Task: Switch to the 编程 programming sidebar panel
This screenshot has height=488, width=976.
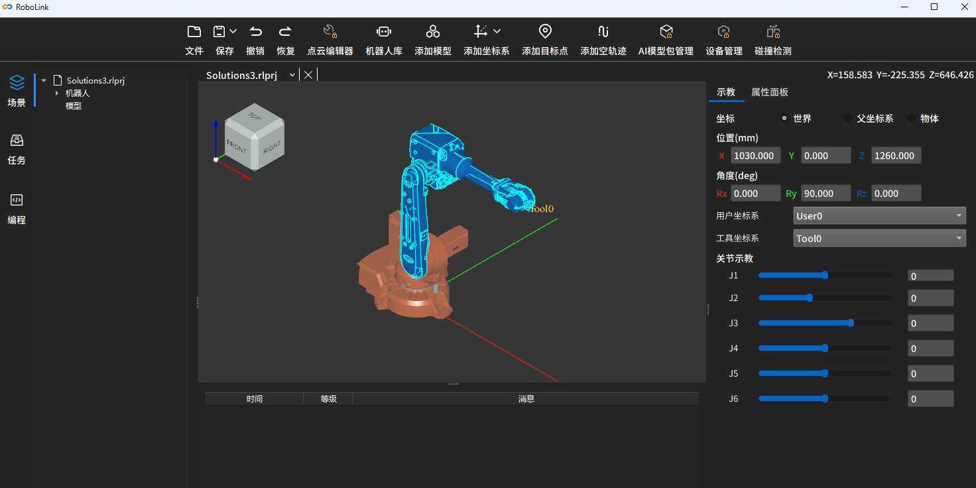Action: (x=17, y=209)
